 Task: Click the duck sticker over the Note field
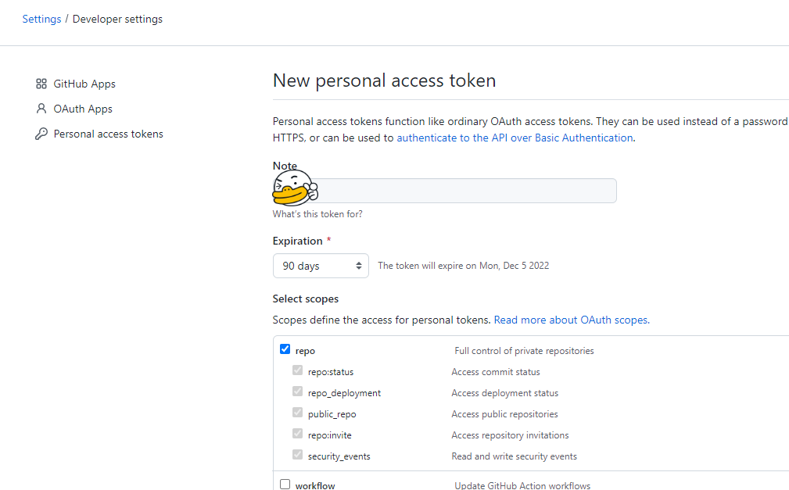click(x=294, y=188)
